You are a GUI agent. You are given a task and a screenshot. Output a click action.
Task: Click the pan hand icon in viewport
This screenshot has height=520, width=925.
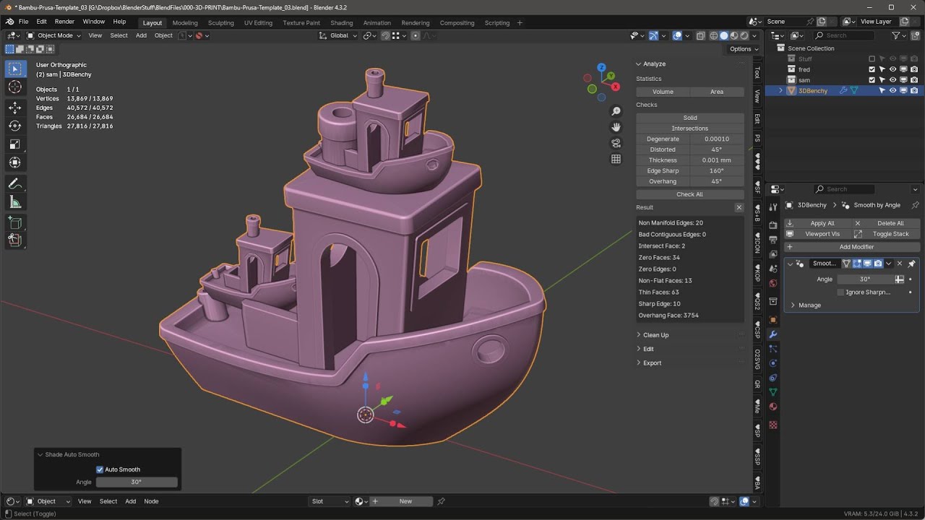(616, 127)
